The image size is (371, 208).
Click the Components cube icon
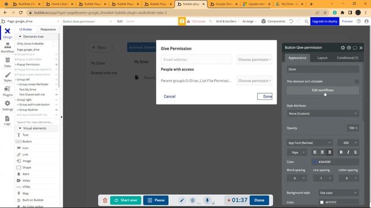[x=263, y=21]
